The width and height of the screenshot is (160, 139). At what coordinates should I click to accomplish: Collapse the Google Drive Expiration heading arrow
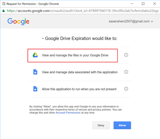[x=43, y=38]
